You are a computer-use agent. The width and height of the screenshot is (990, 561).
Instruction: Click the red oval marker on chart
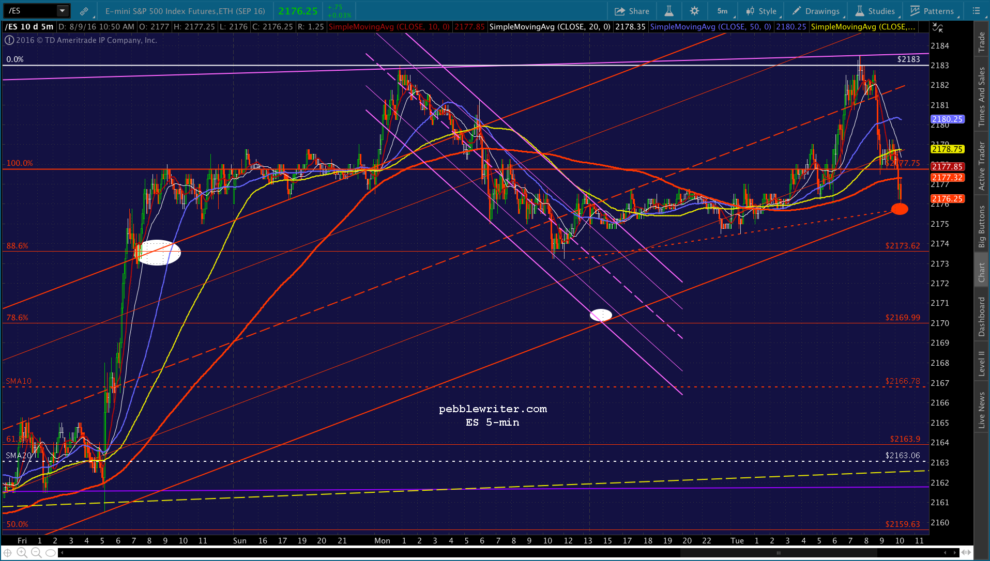[x=900, y=209]
